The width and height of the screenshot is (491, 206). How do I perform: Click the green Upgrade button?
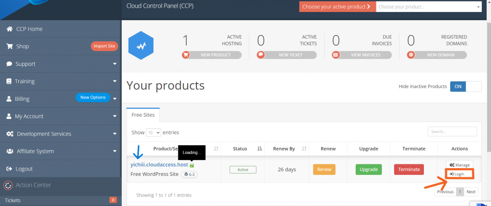(369, 170)
